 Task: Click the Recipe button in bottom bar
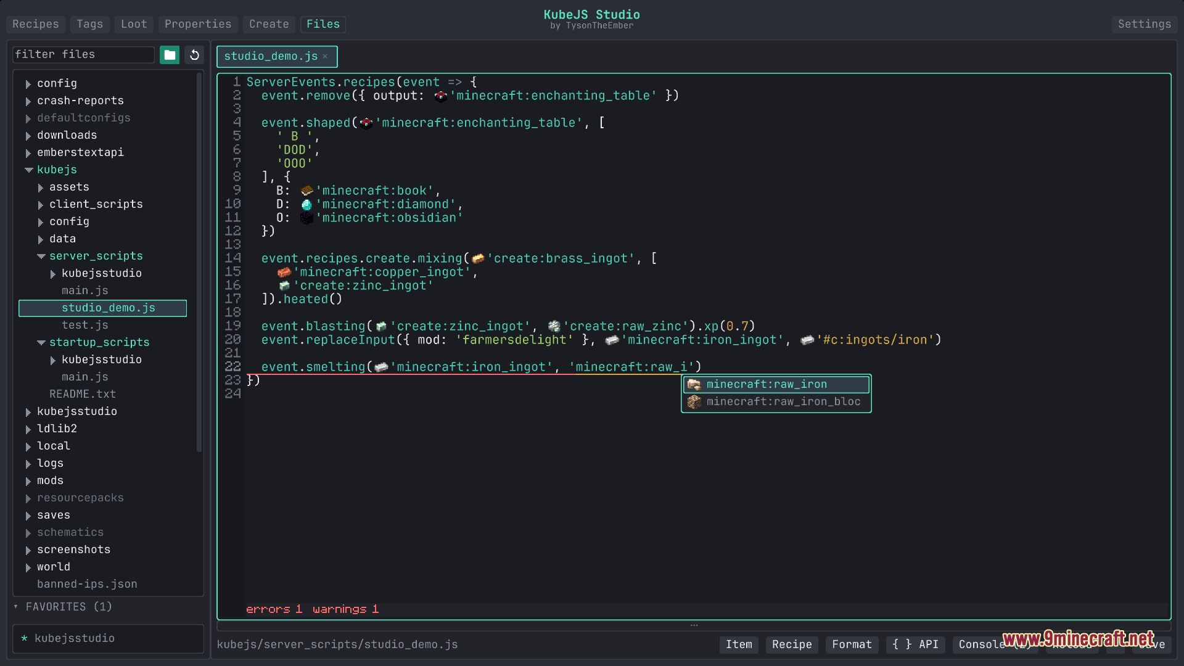pos(792,644)
